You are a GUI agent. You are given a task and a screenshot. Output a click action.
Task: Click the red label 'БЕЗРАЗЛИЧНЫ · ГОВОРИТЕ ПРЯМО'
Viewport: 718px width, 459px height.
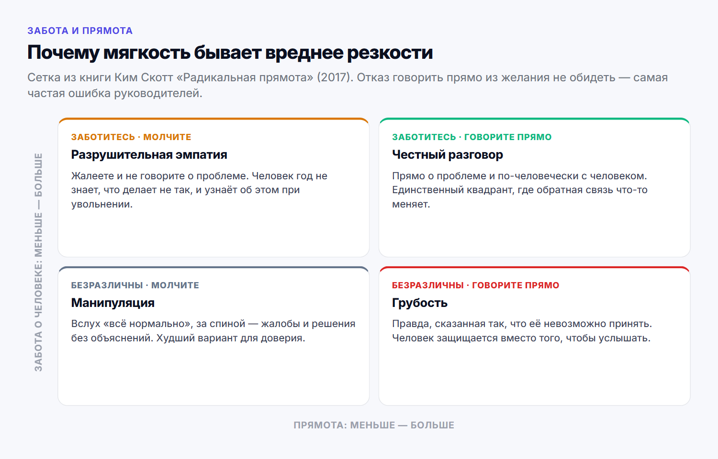coord(476,285)
